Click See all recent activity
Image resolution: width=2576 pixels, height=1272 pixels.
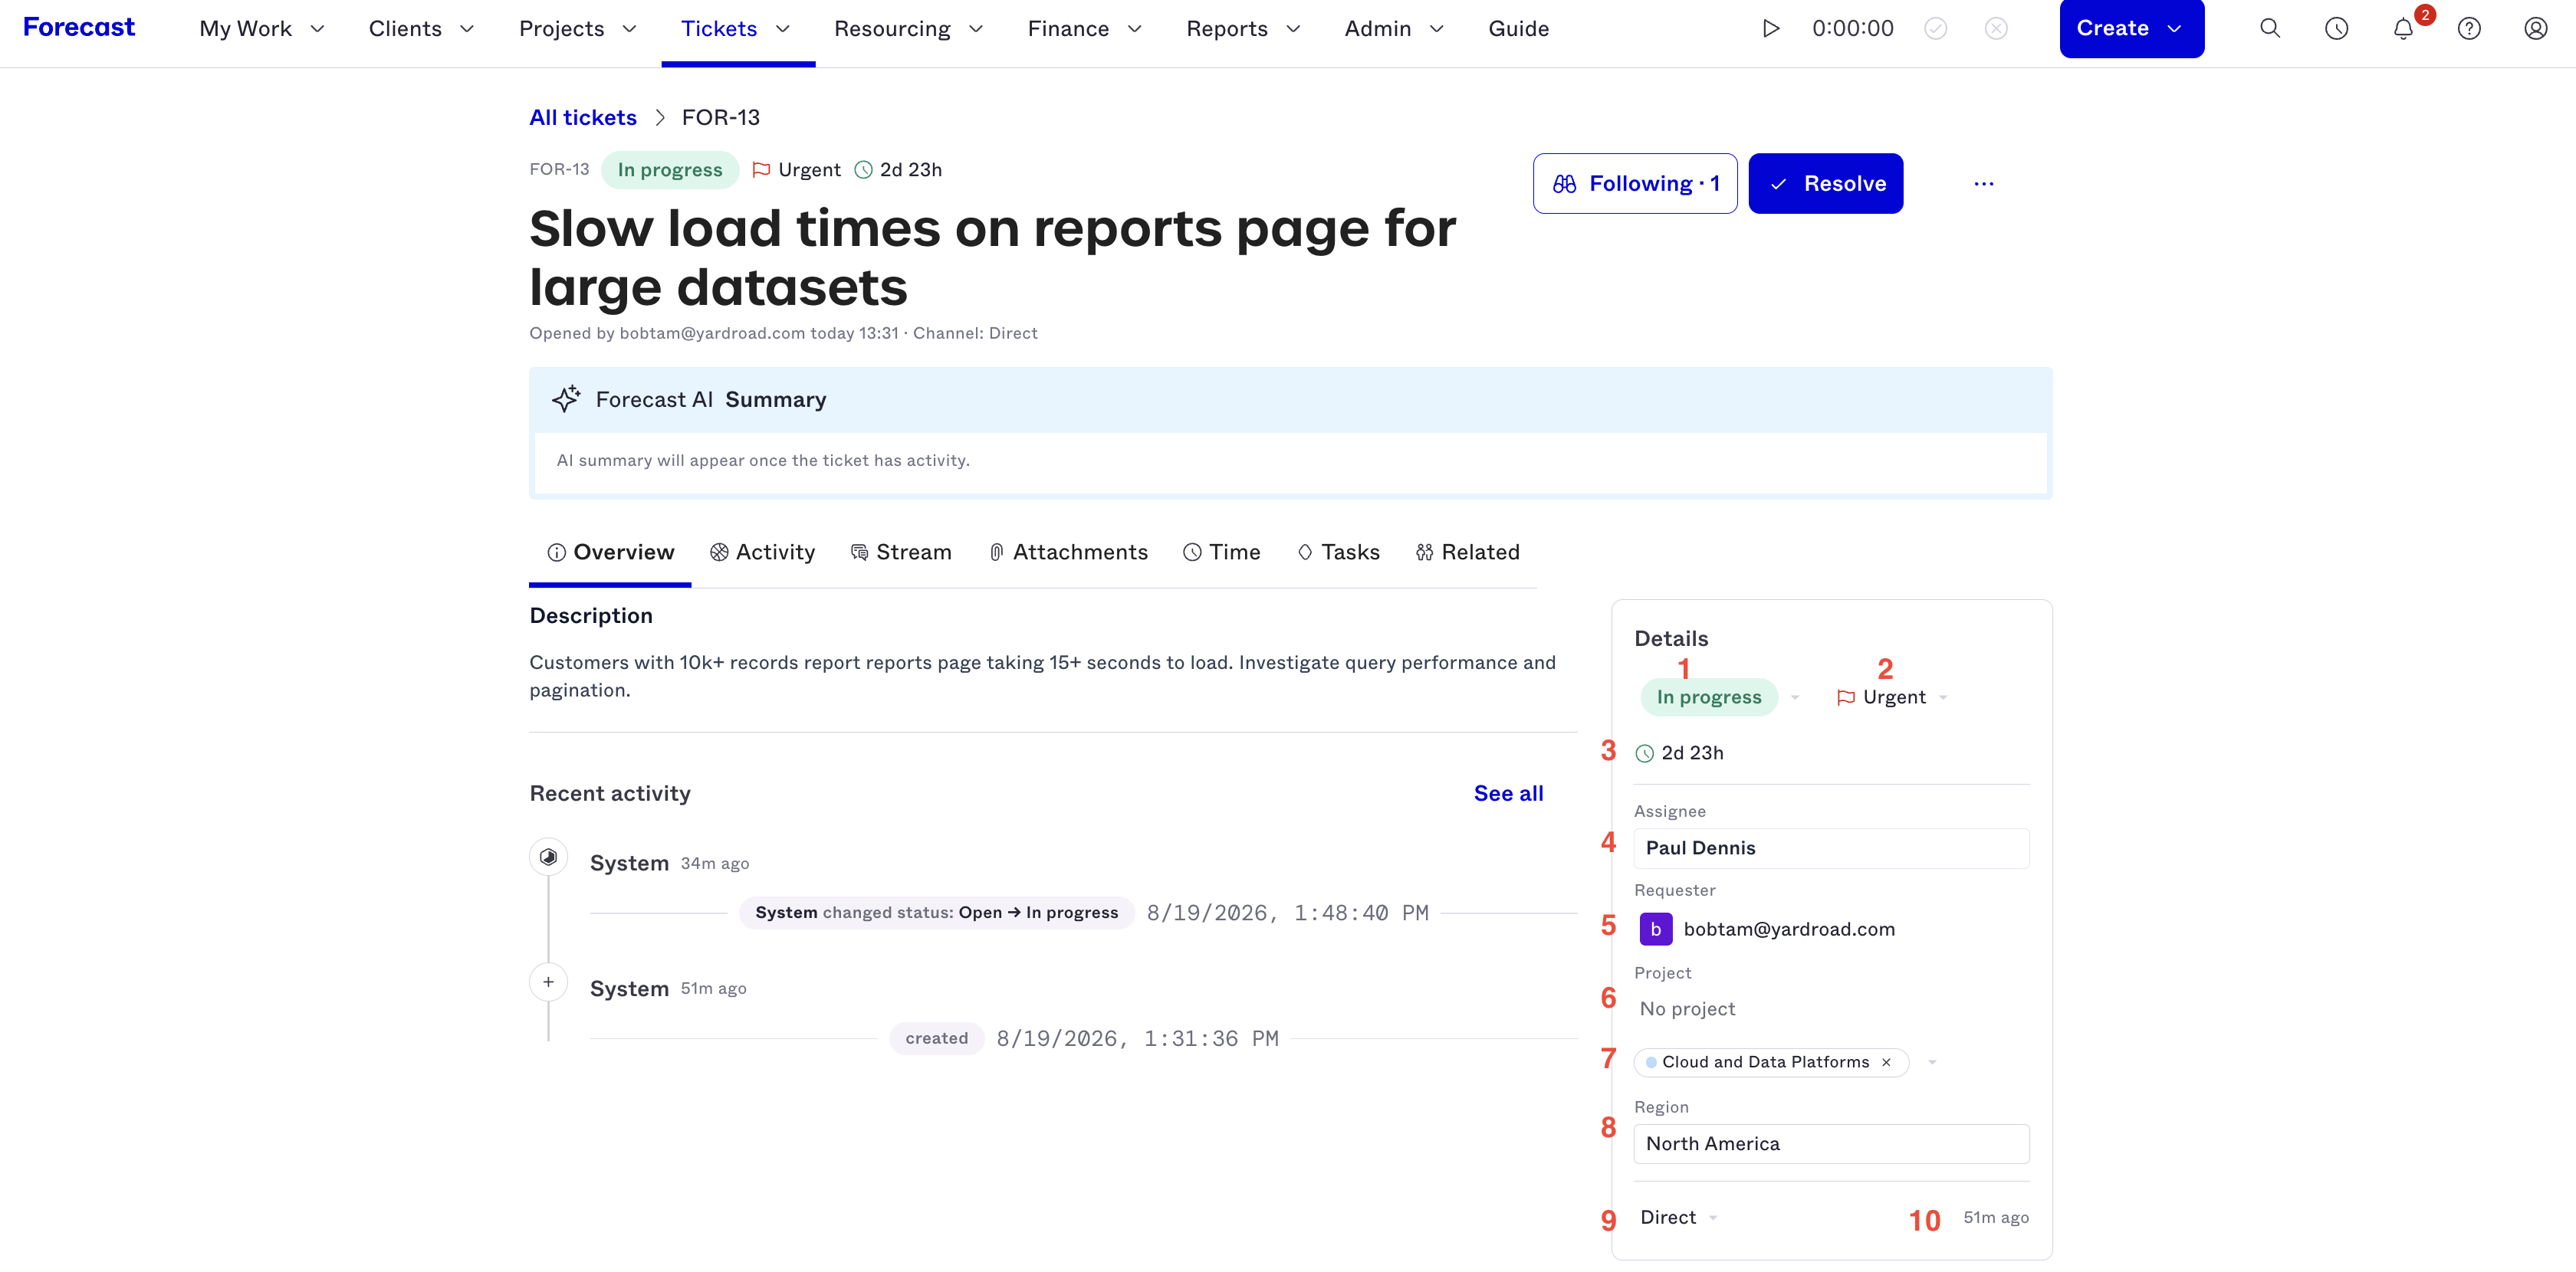pyautogui.click(x=1508, y=793)
